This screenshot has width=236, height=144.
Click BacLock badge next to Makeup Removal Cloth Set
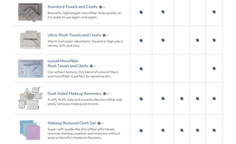point(100,123)
